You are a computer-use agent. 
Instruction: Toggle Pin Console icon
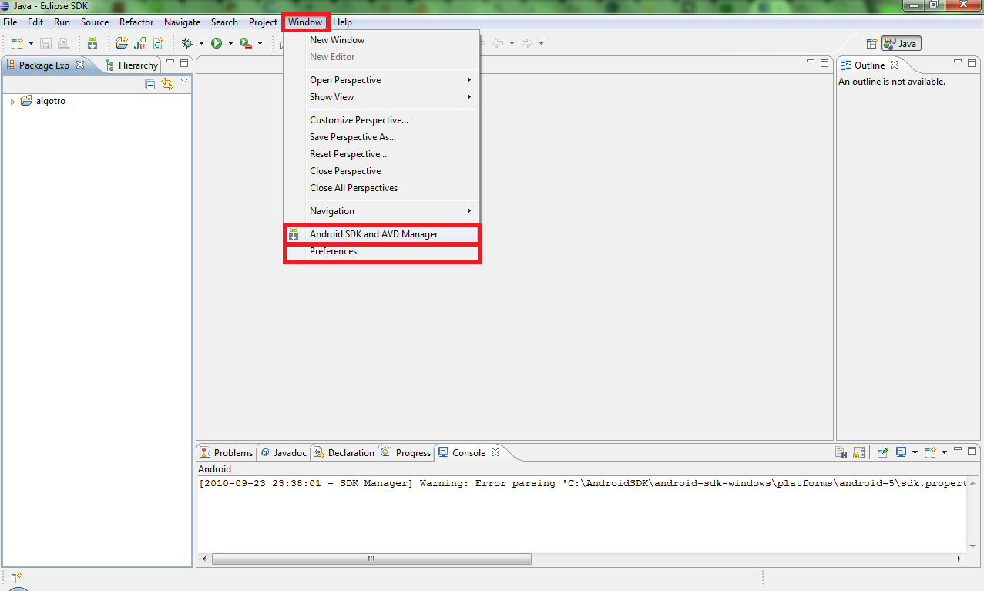coord(883,453)
